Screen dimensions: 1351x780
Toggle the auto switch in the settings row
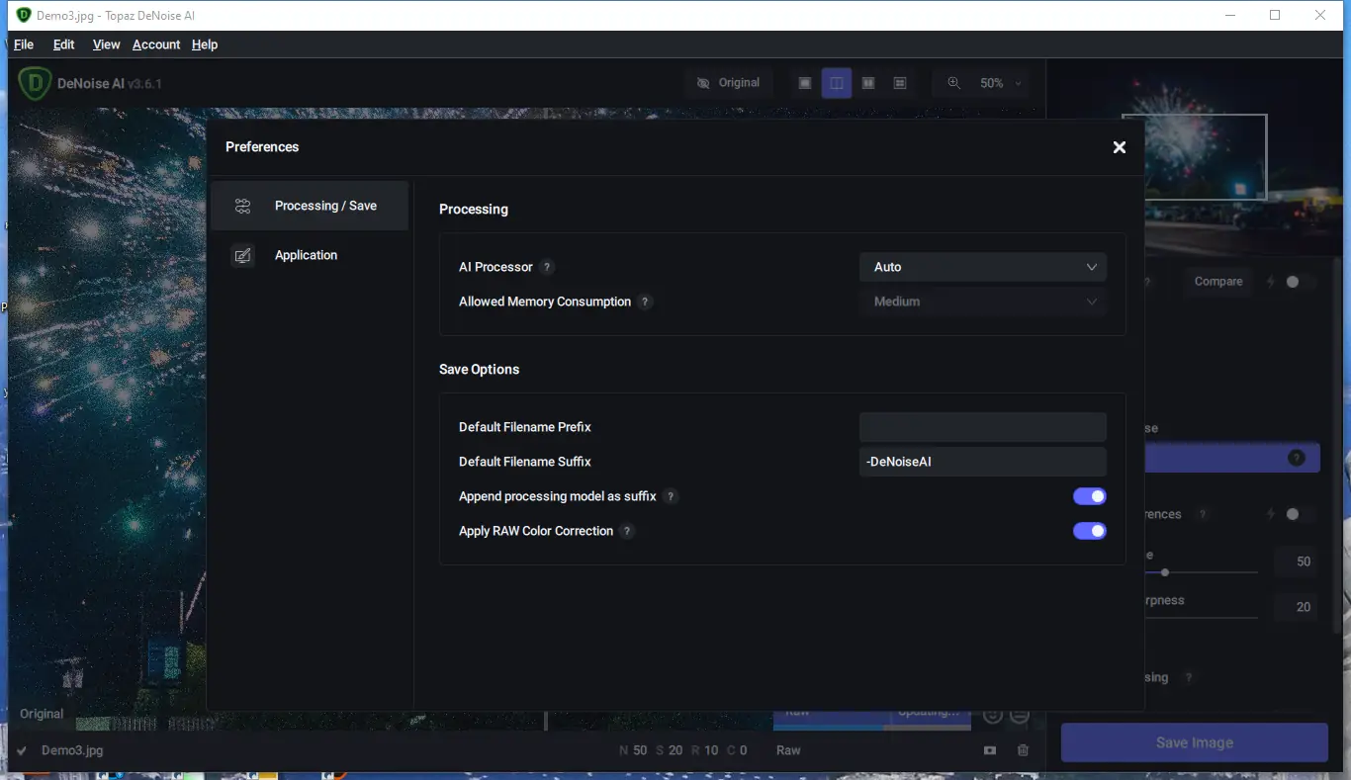click(1299, 514)
